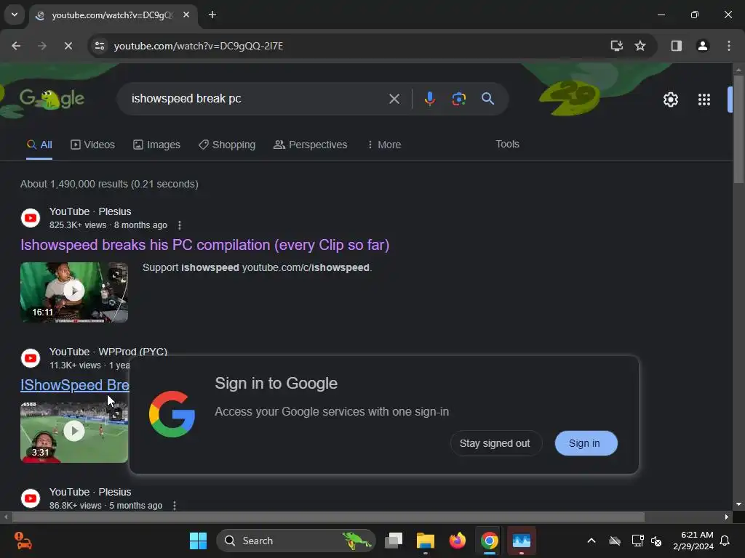The width and height of the screenshot is (745, 558).
Task: Open Chrome three-dot menu
Action: (x=729, y=46)
